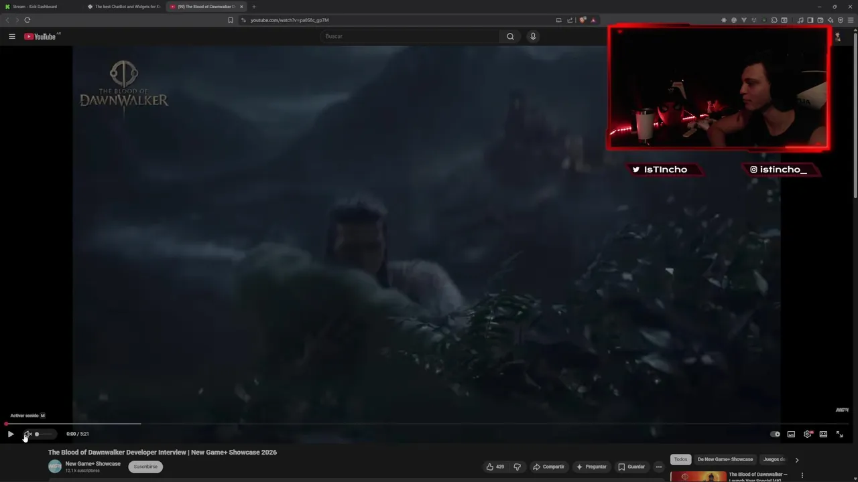Open the browser main hamburger menu
This screenshot has width=858, height=482.
coord(851,20)
